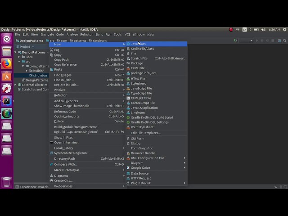This screenshot has height=216, width=288.
Task: Click the CFML/CFC file icon
Action: [x=128, y=98]
